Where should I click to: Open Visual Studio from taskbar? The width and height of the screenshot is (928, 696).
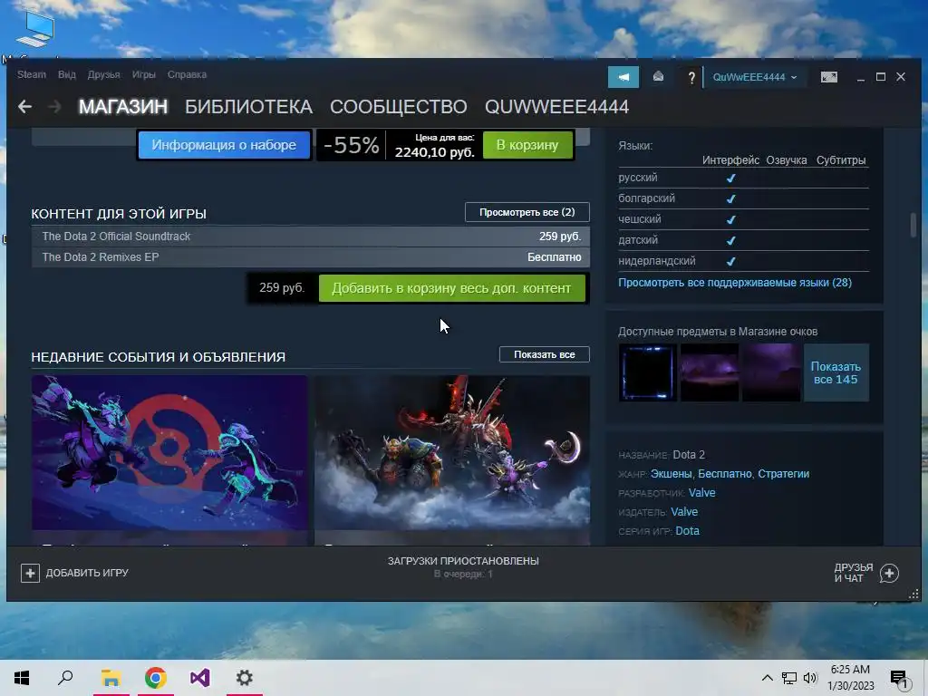(200, 678)
